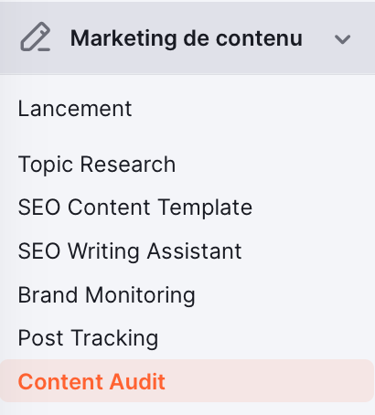Viewport: 375px width, 415px height.
Task: Select the Marketing de contenu header title
Action: coord(187,38)
